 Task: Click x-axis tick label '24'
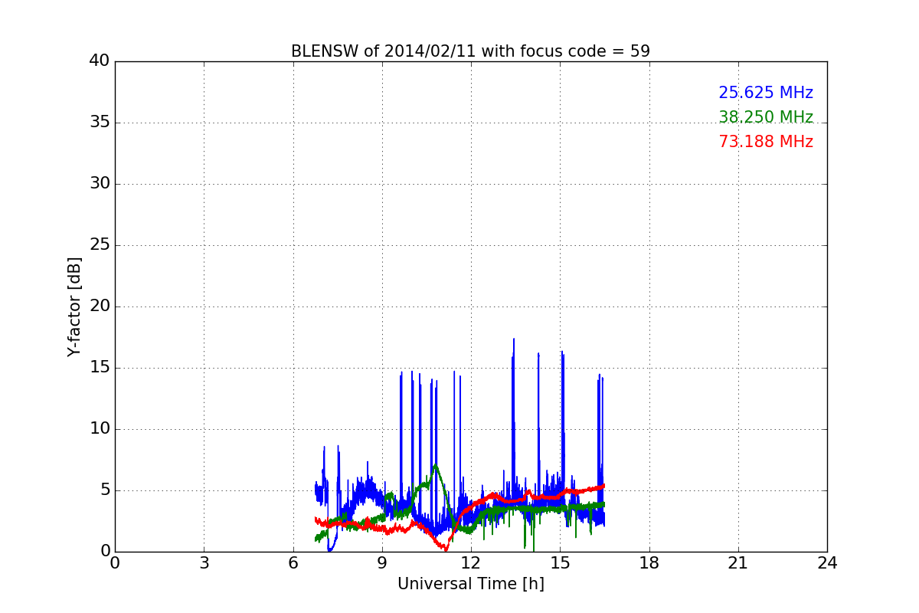(x=827, y=563)
